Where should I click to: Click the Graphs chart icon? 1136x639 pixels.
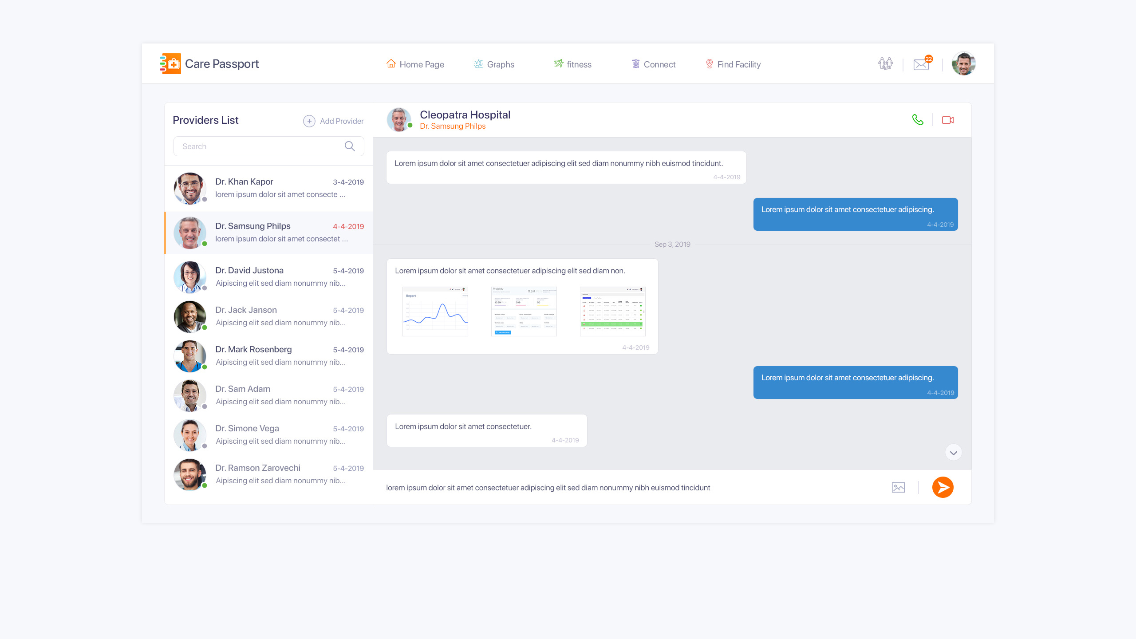[478, 63]
